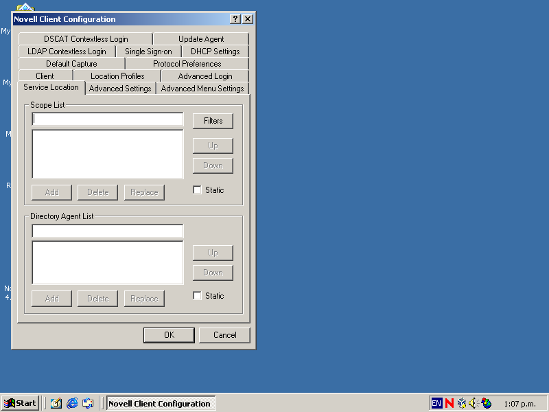Enable Static checkbox for Scope List
Viewport: 549px width, 412px height.
tap(198, 190)
